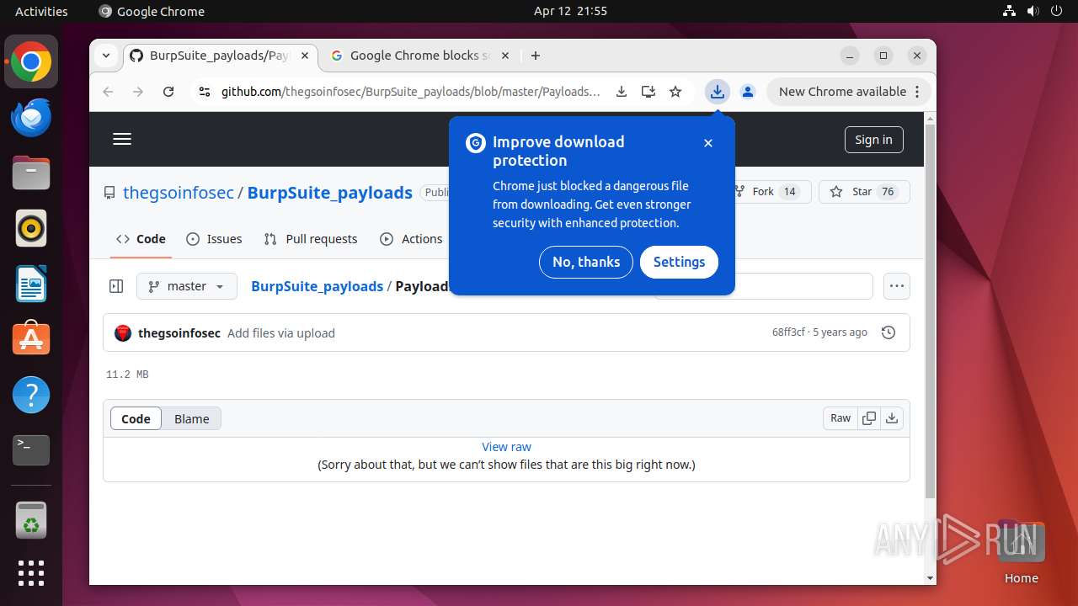
Task: Open the repository Code tab
Action: [x=141, y=239]
